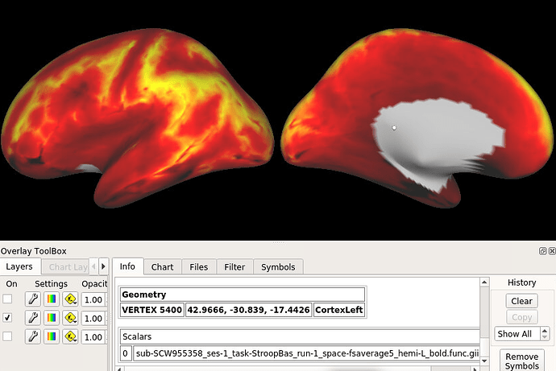
Task: Uncheck the second overlay layer
Action: coord(8,318)
